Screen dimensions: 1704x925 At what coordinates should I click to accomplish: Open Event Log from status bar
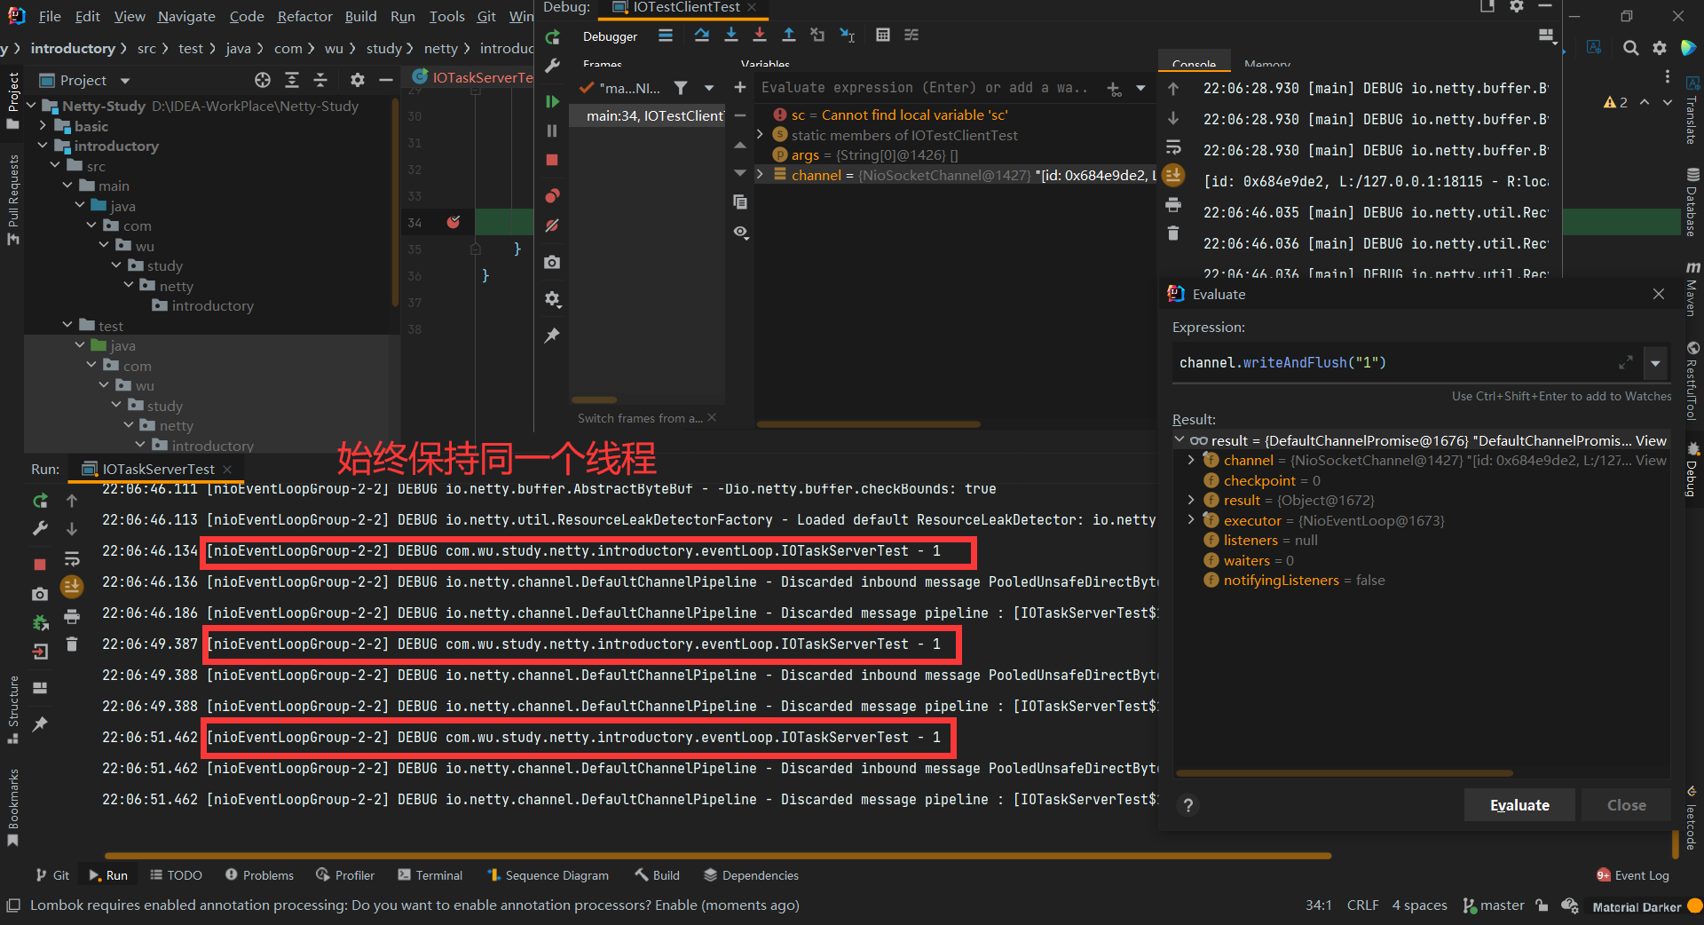(1632, 875)
